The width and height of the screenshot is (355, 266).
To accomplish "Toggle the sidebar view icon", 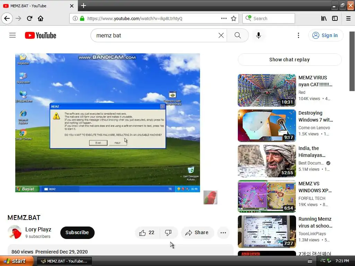I will (x=335, y=18).
